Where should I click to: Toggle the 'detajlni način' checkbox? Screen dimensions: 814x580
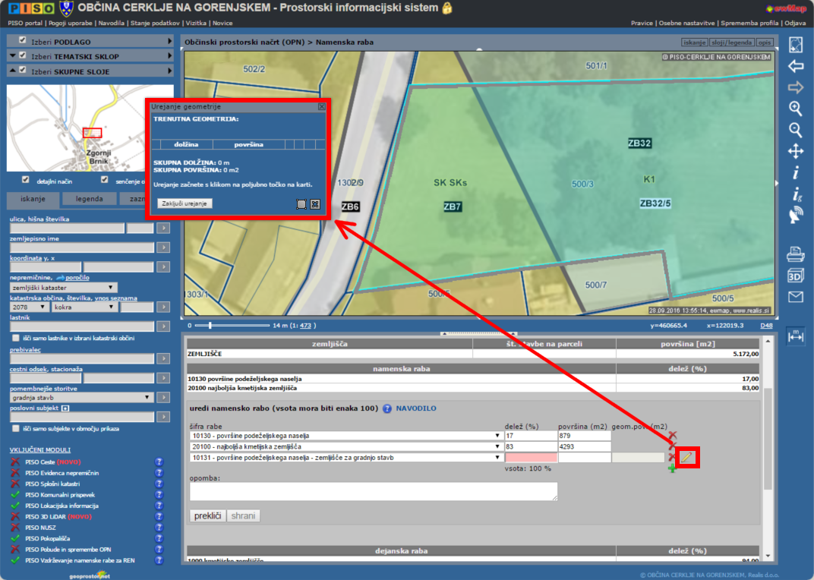tap(26, 180)
